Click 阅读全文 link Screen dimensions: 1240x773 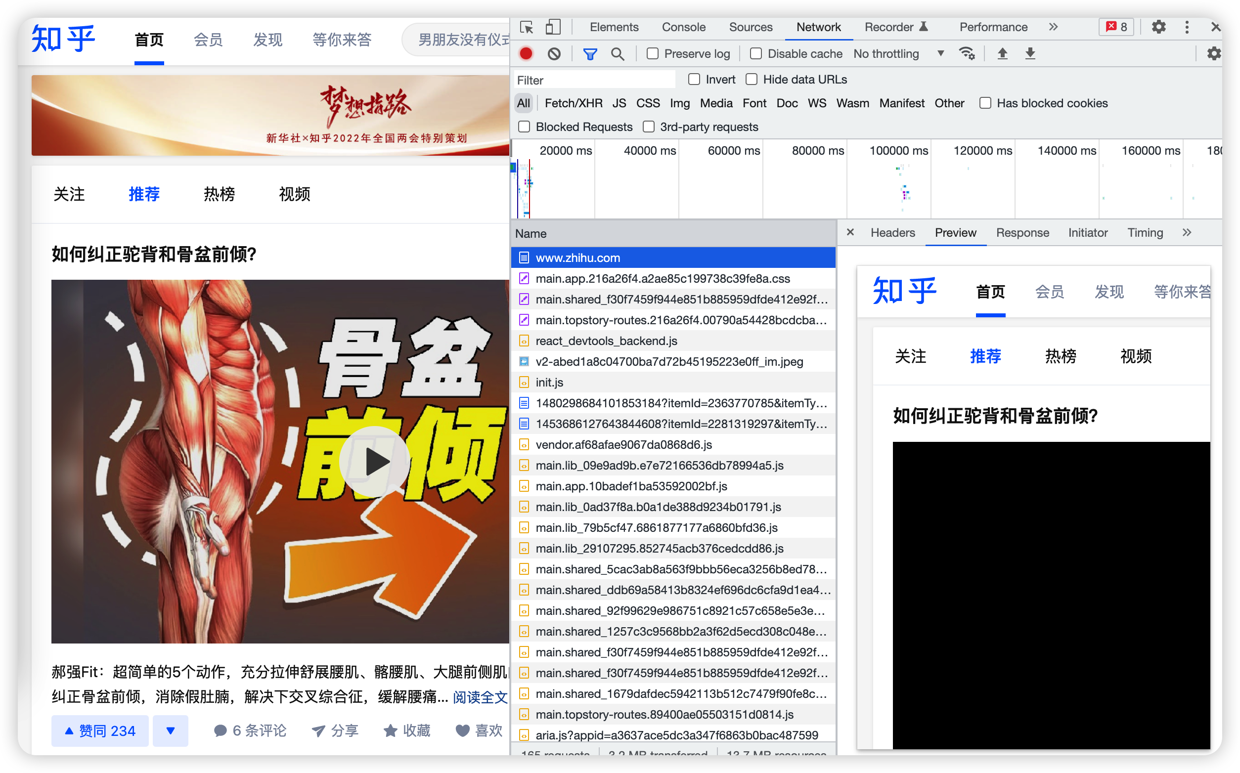tap(480, 697)
